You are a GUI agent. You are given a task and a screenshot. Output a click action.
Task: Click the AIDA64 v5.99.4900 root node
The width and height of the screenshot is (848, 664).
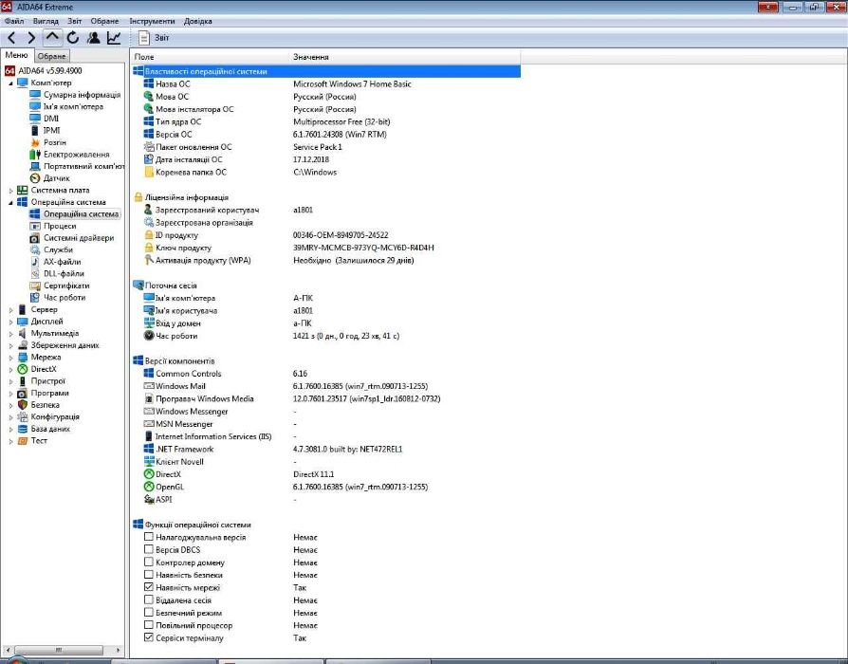49,71
